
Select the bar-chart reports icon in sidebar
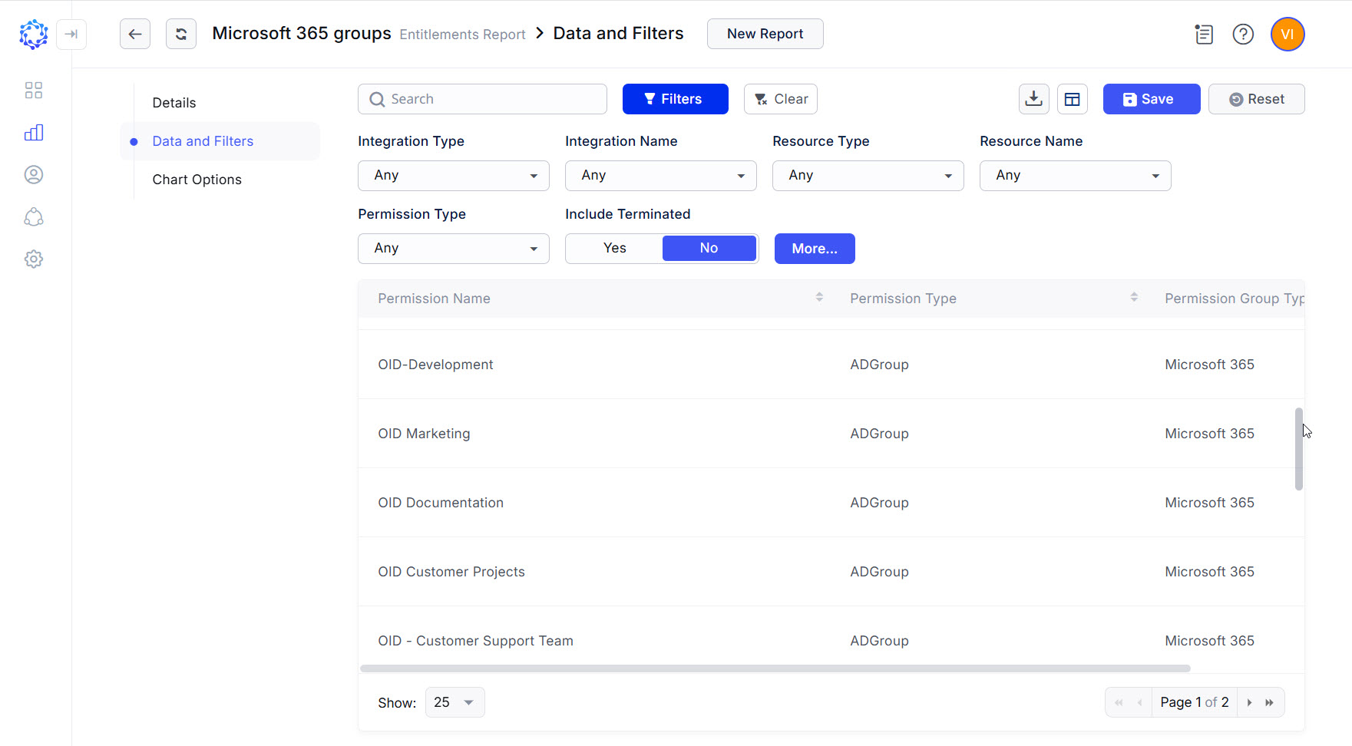tap(34, 132)
